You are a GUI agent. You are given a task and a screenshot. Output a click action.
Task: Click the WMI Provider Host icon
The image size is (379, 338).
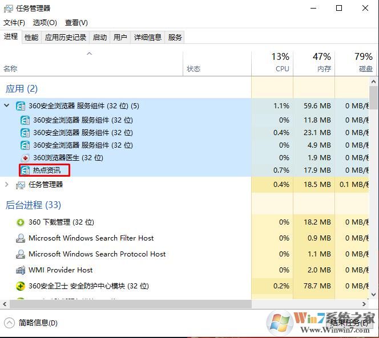pyautogui.click(x=21, y=270)
